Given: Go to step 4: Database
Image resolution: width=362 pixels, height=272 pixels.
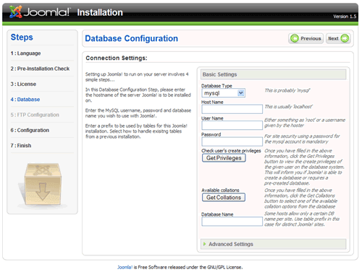Looking at the screenshot, I should click(25, 100).
